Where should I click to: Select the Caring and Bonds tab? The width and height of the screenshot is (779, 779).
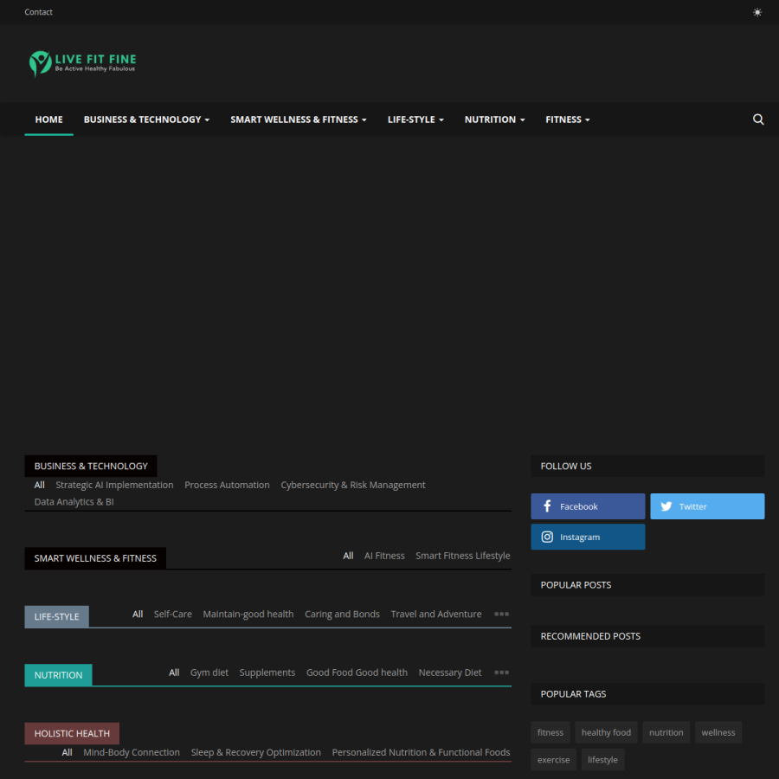coord(342,614)
